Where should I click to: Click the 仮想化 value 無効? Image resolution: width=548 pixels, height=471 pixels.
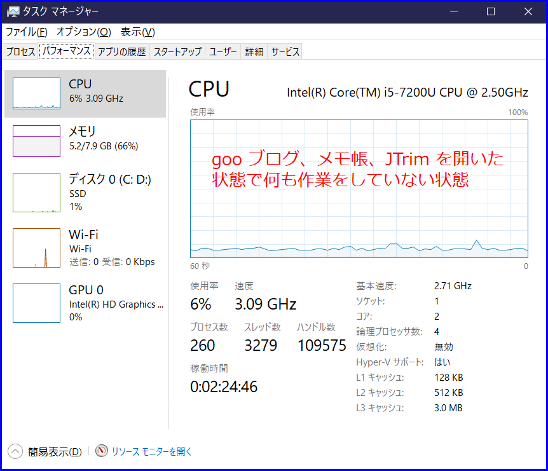point(444,347)
